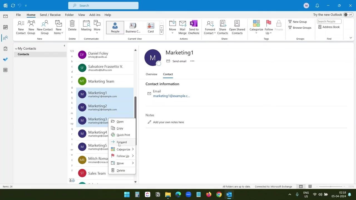Open the notifications bell icon
Screen dimensions: 356x200
(x=317, y=6)
